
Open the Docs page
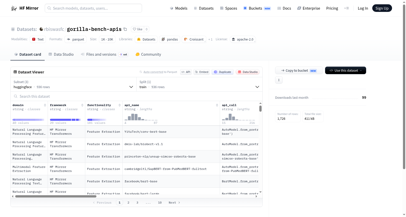click(x=284, y=8)
